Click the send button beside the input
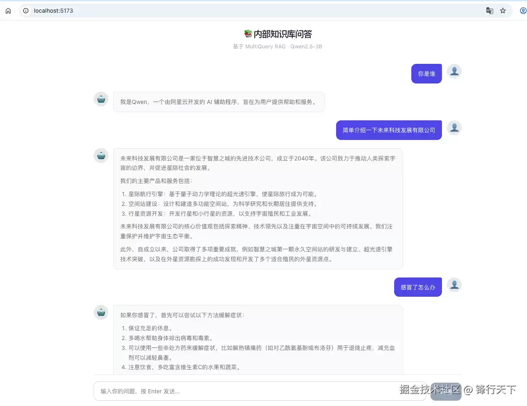 (x=446, y=391)
